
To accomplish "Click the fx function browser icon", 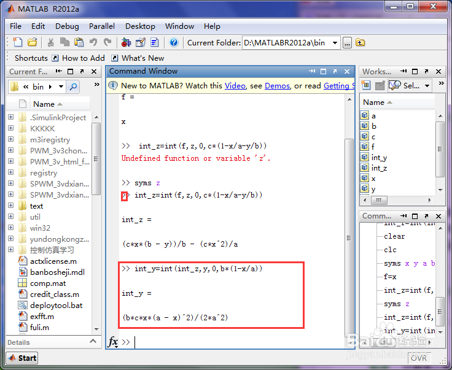I will point(113,342).
